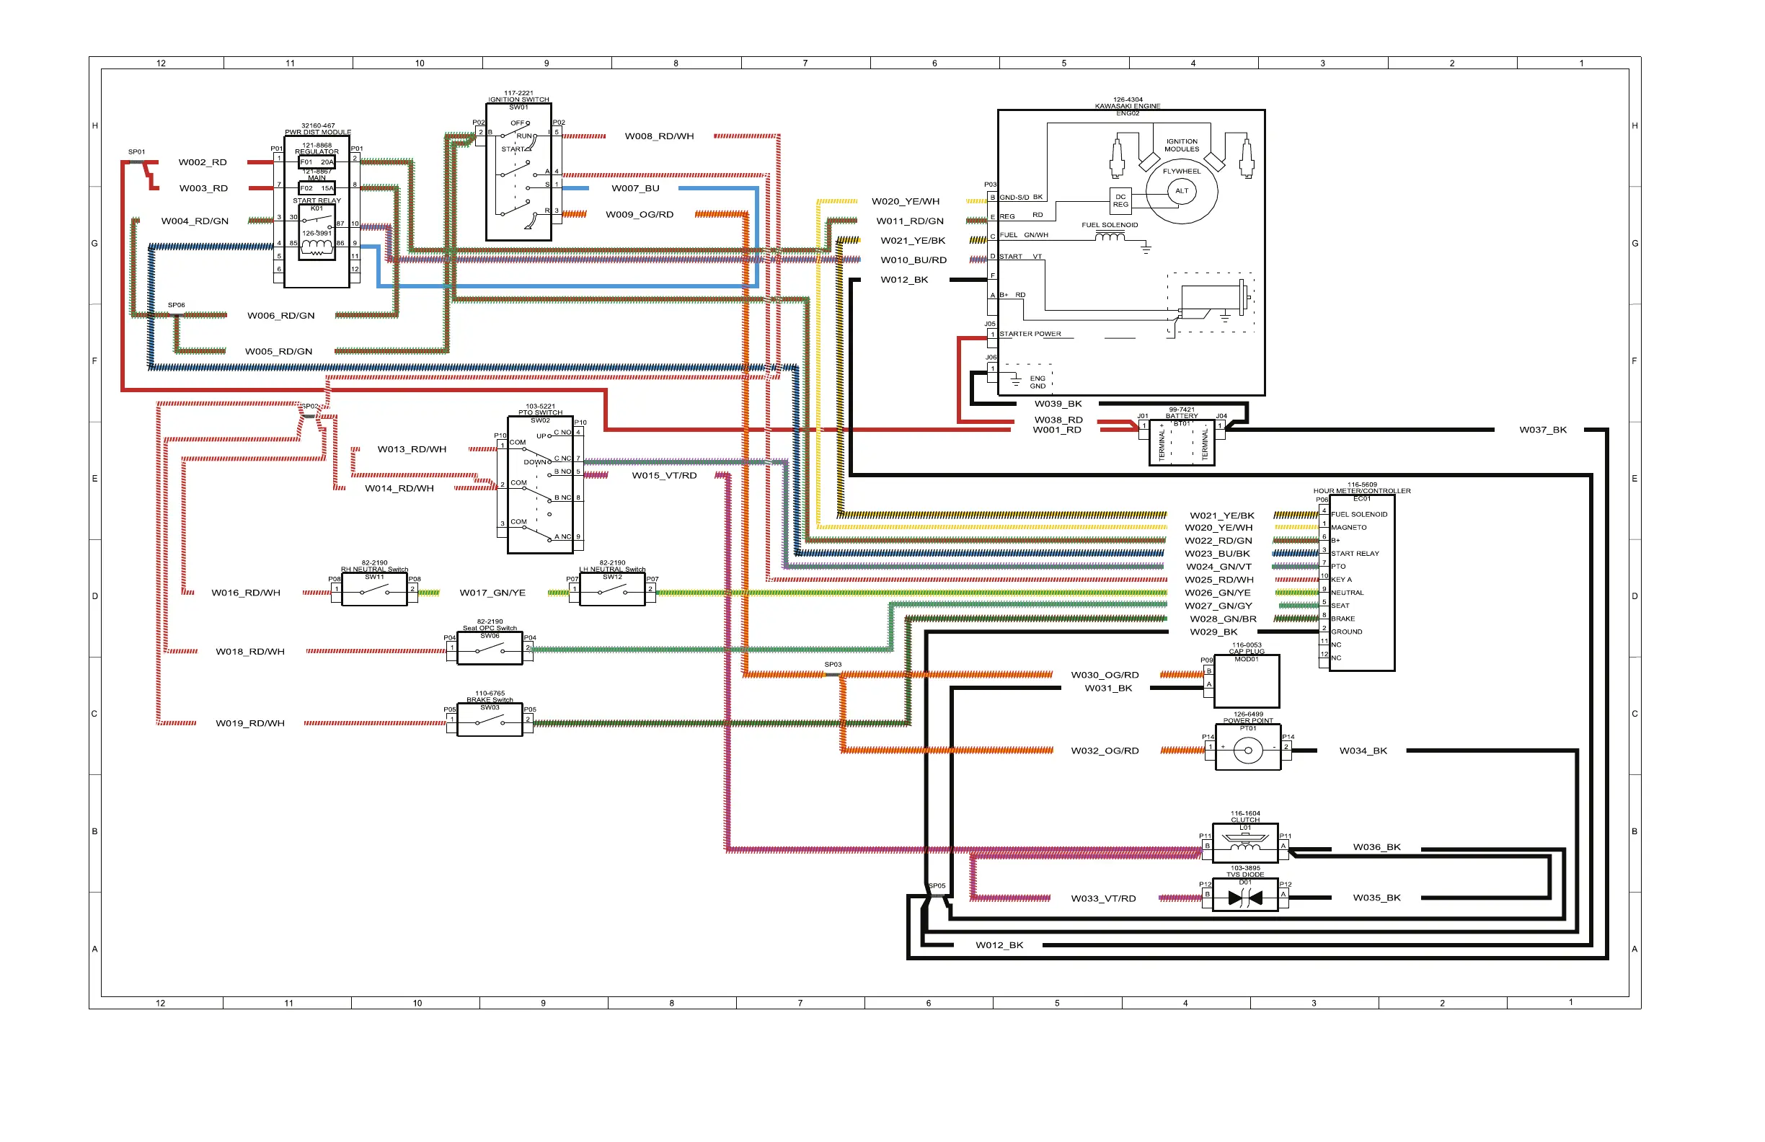
Task: Click the Cap Plug MOD01 box
Action: click(1247, 681)
